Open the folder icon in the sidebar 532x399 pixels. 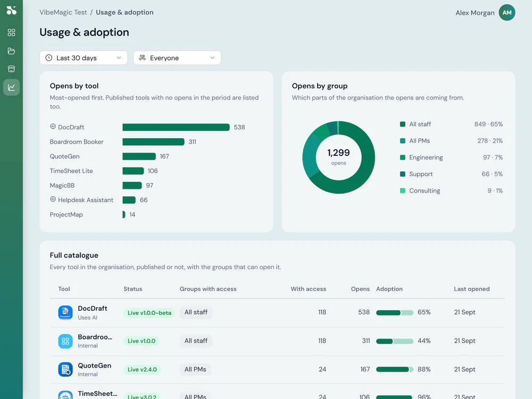pos(11,51)
